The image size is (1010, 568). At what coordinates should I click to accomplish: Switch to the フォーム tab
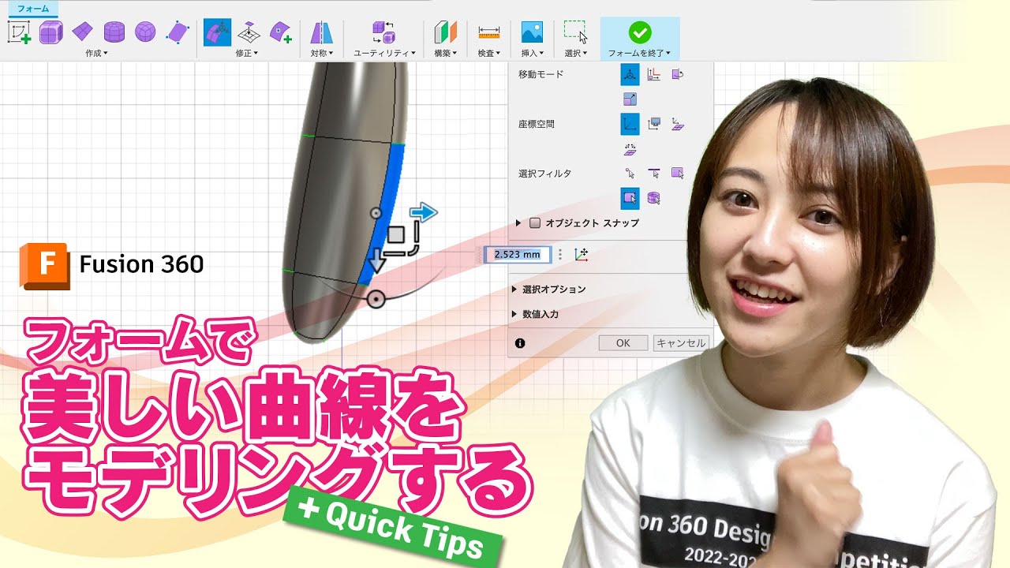(32, 9)
